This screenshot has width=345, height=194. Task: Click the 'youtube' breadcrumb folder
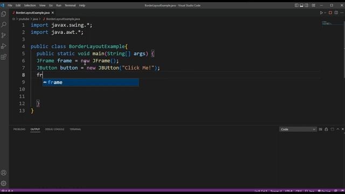[24, 19]
